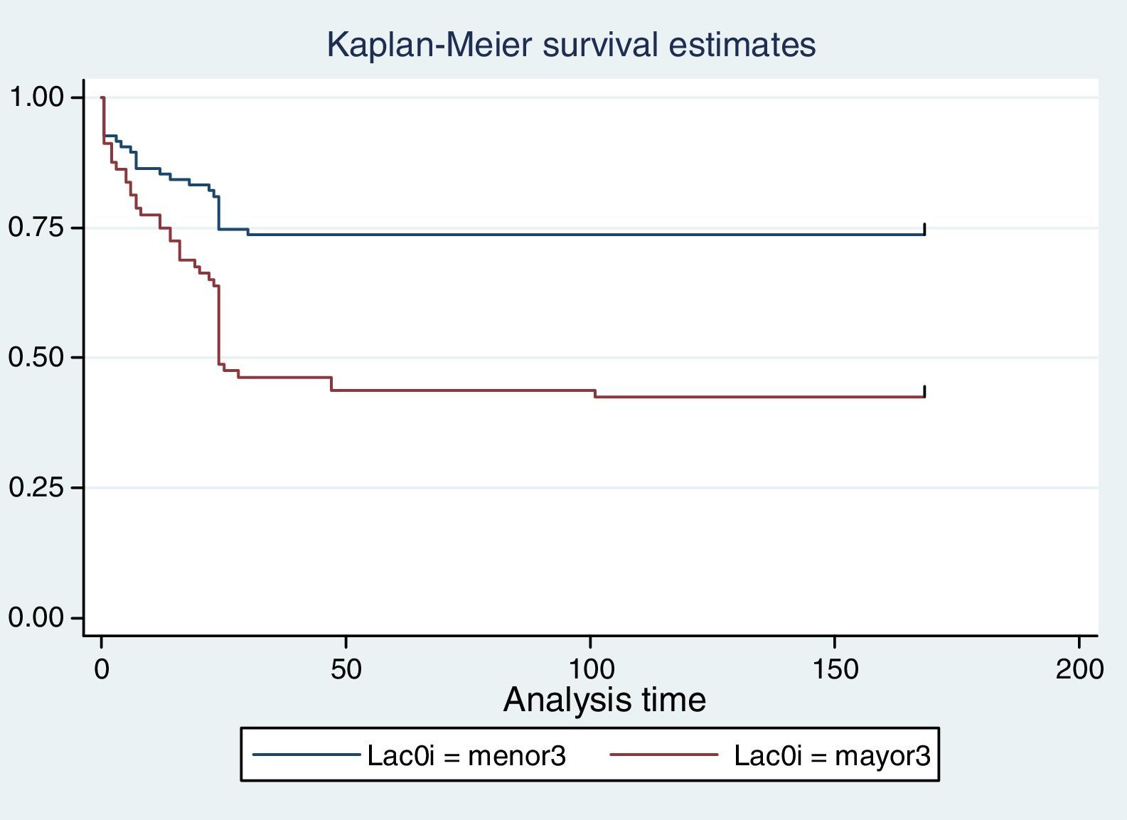Click the 1.00 y-axis tick label
1127x820 pixels.
[36, 97]
